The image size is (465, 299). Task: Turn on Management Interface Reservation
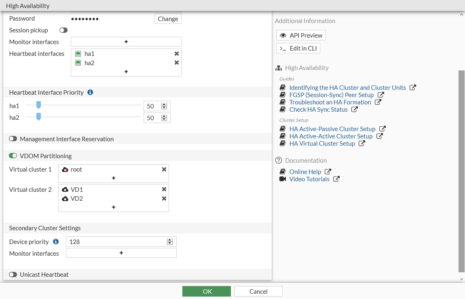13,139
